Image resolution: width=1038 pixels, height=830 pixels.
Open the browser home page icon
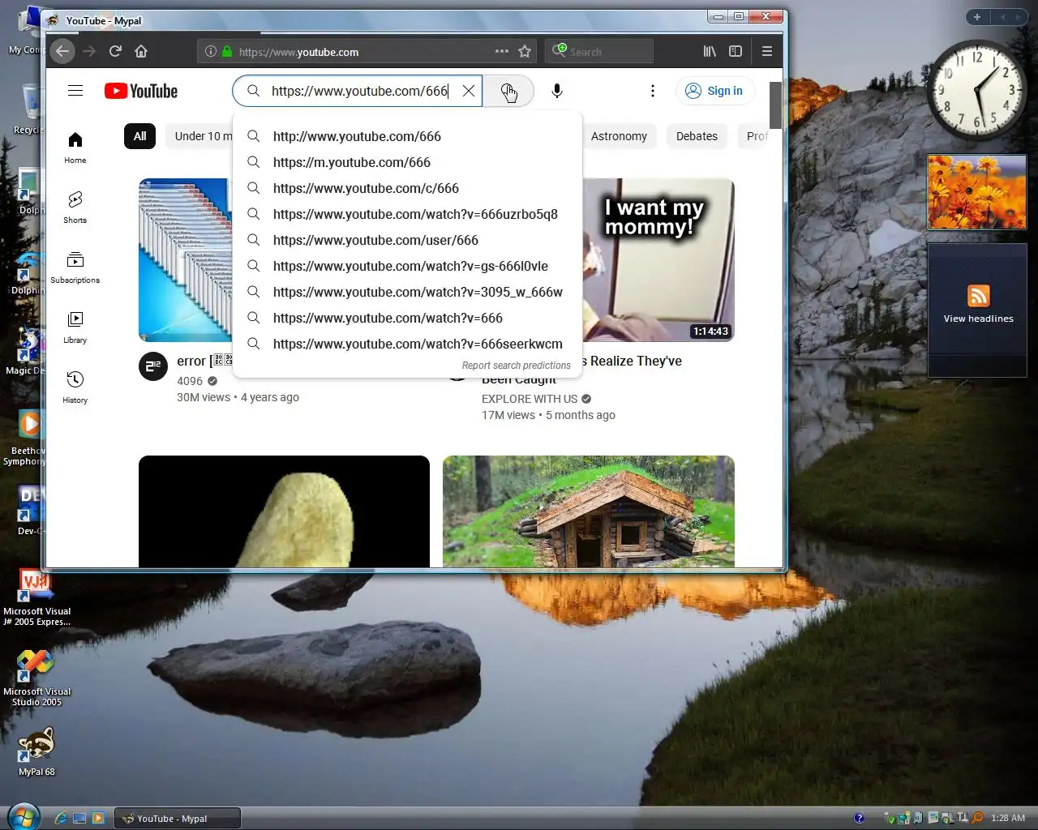pyautogui.click(x=141, y=51)
